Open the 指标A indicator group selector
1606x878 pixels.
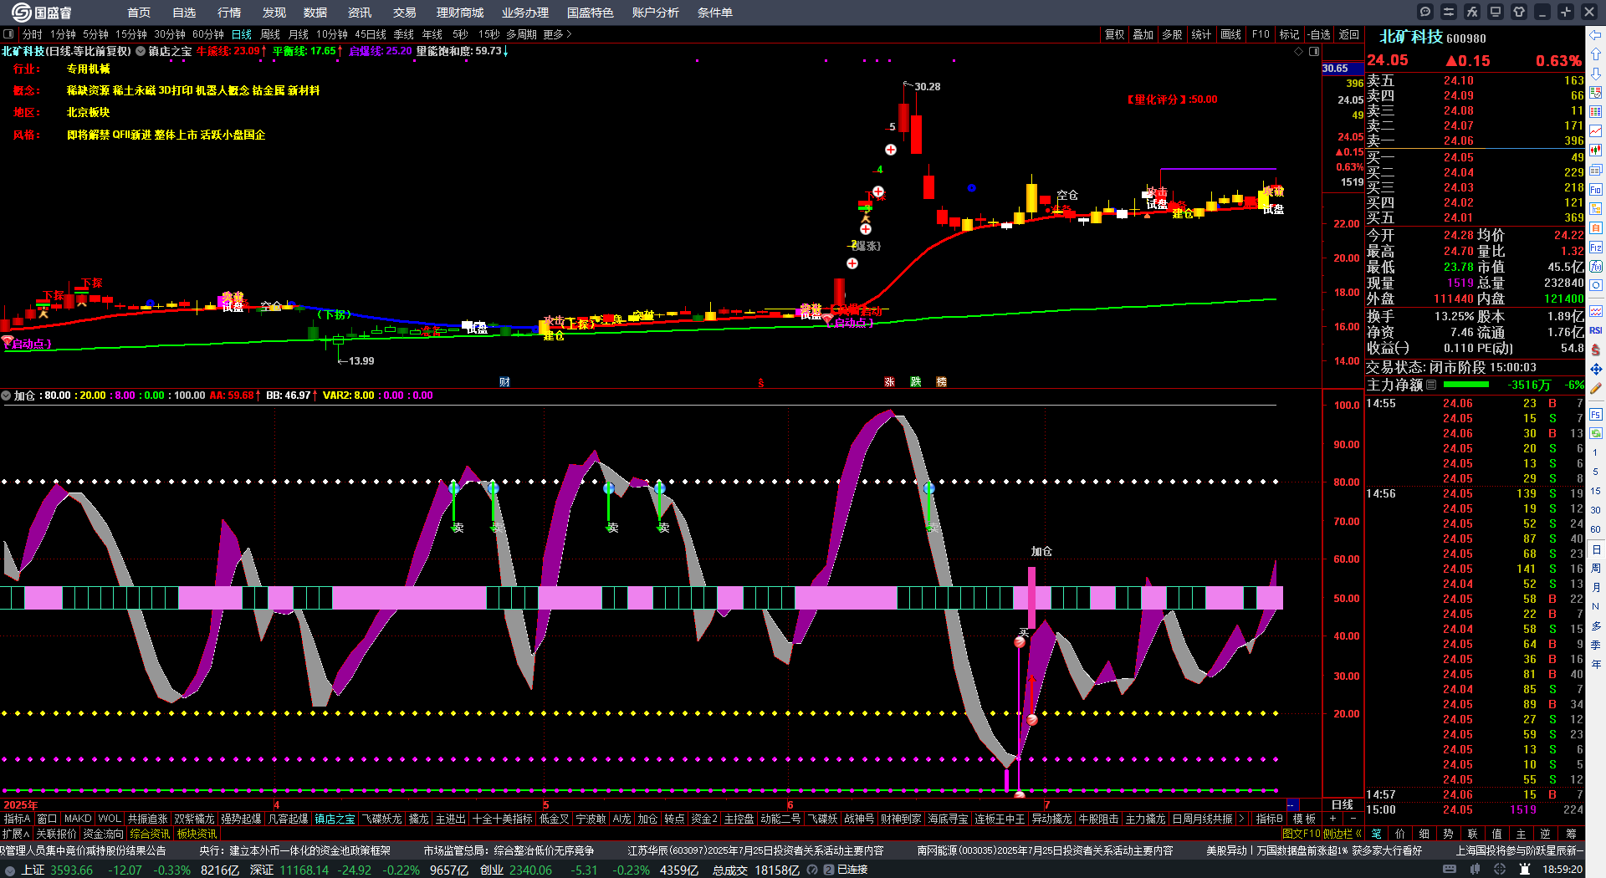[17, 819]
